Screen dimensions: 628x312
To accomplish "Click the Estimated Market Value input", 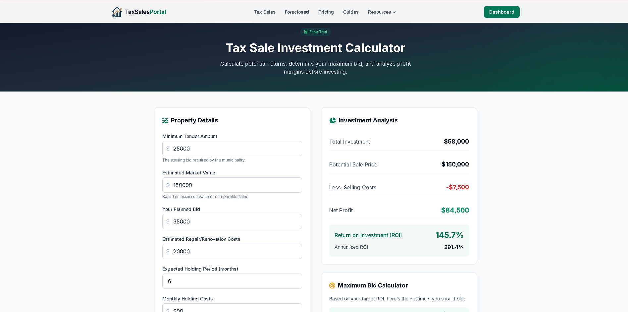I will 232,185.
